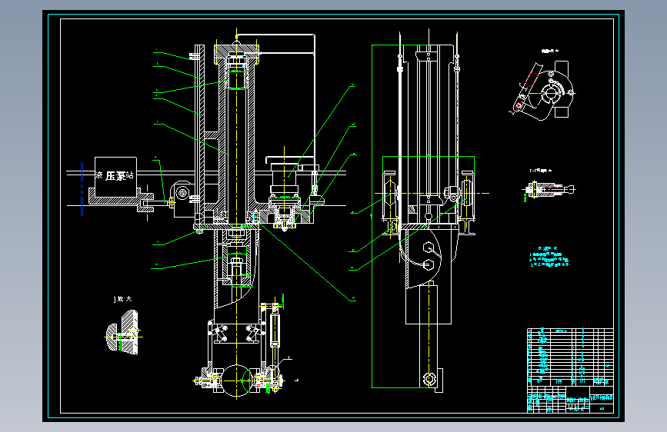
Task: Click the 液压泵站 label box
Action: click(115, 177)
